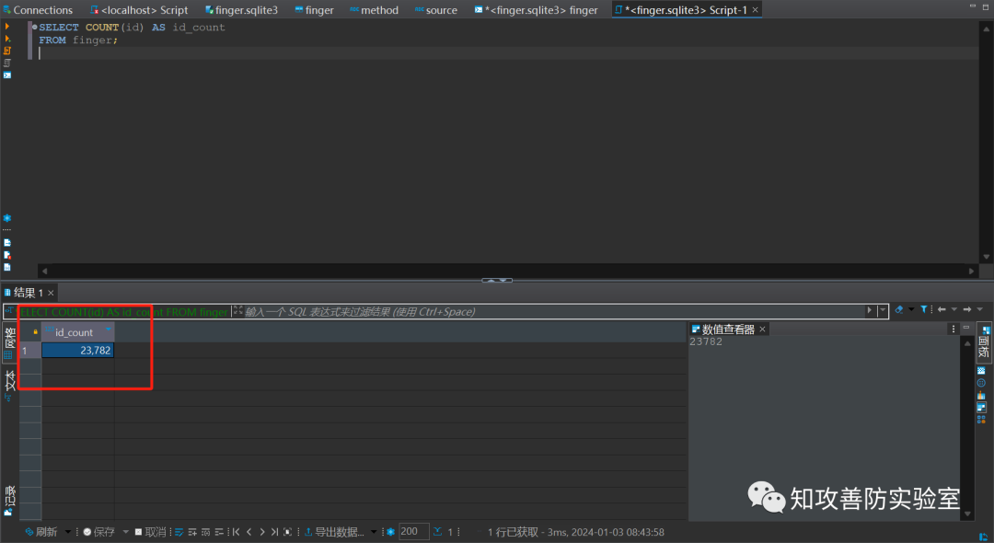The width and height of the screenshot is (994, 543).
Task: Click the 刷新 refresh button
Action: coord(41,532)
